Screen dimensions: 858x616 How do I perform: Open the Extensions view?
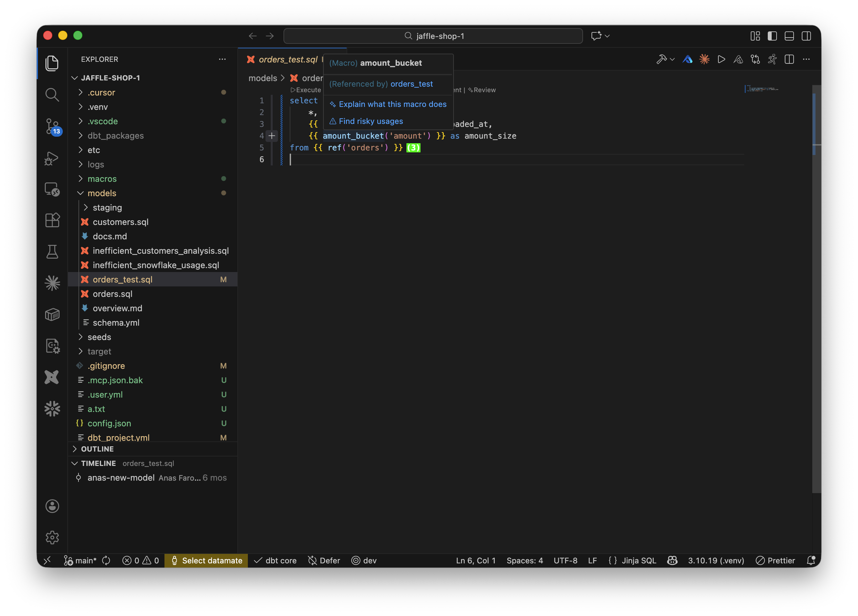click(x=52, y=220)
